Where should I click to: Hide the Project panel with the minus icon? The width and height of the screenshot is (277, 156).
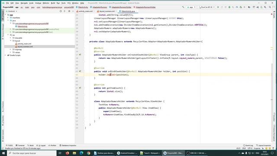pos(73,11)
